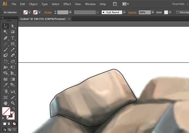189x133 pixels.
Task: Click the Fill box in toolbox
Action: pyautogui.click(x=6, y=111)
